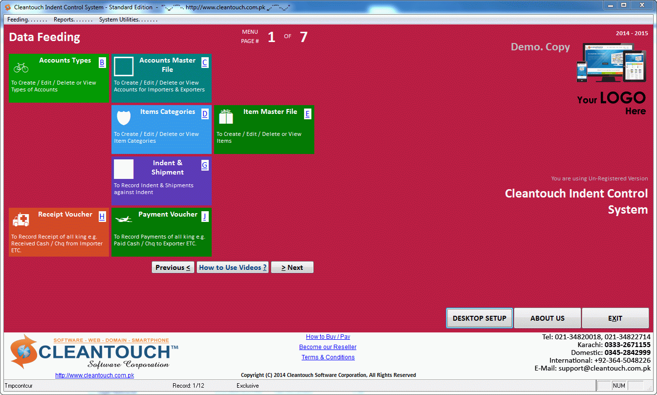The height and width of the screenshot is (395, 657).
Task: Open the Feeding menu
Action: tap(27, 20)
